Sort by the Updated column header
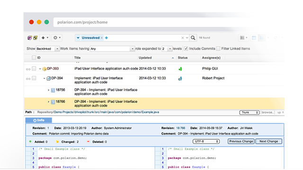Viewport: 303px width, 170px height. [x=145, y=58]
